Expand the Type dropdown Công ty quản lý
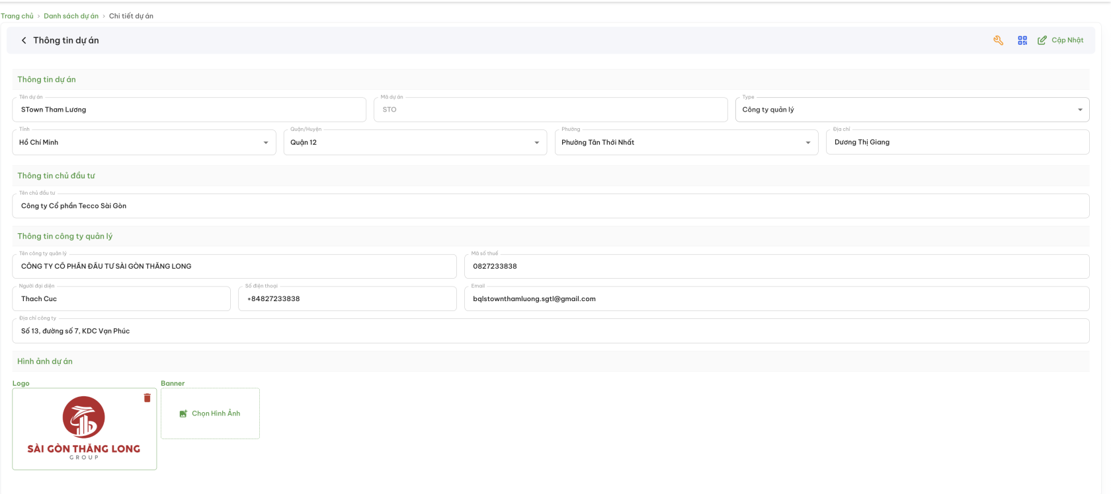Viewport: 1111px width, 494px height. (912, 110)
